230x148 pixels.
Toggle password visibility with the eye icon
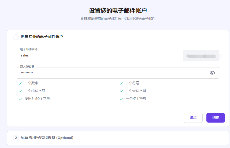point(212,73)
